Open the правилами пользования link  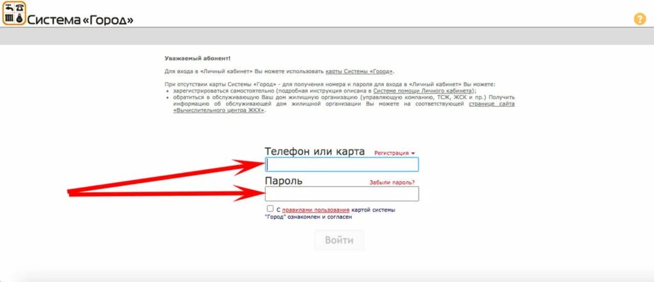(x=316, y=209)
